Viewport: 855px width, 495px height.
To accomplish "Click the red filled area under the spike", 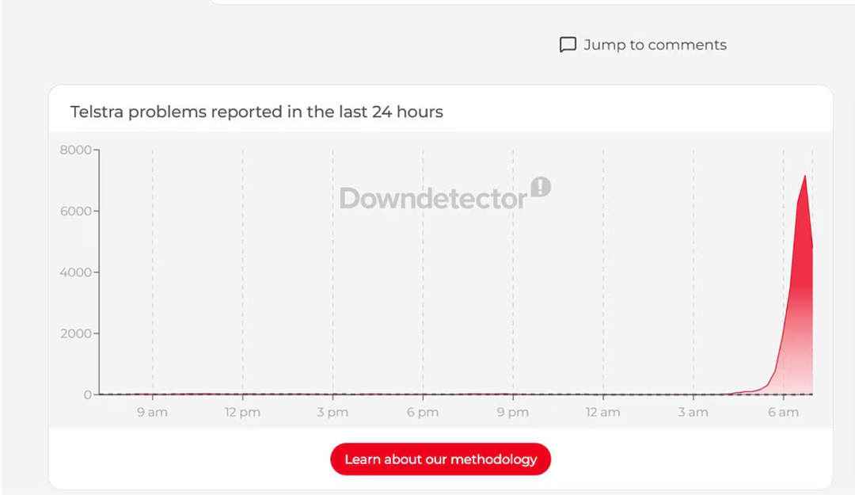I will point(800,306).
